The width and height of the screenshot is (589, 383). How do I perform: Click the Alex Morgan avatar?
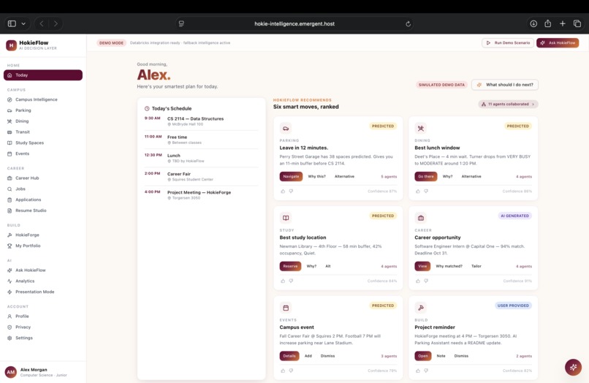[x=11, y=372]
